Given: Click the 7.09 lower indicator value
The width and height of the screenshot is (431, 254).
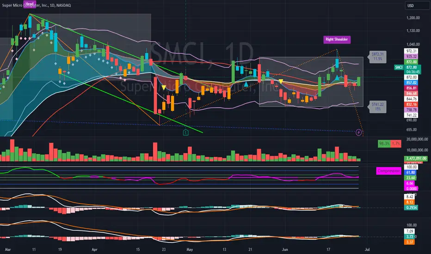Looking at the screenshot, I should tap(410, 231).
